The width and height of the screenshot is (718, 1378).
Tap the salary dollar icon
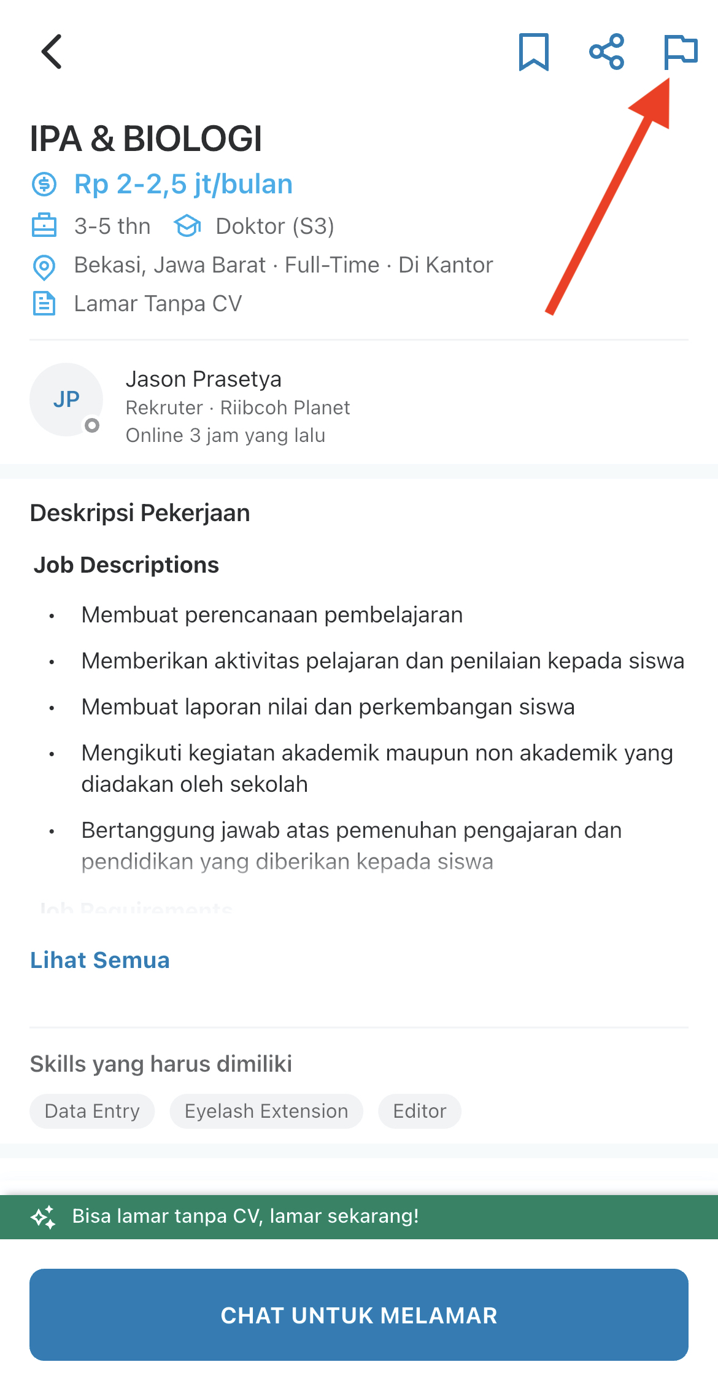44,184
